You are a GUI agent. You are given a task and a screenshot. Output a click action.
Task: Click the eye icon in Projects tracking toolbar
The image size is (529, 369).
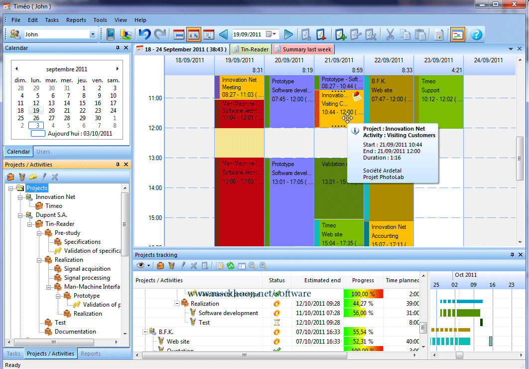[x=140, y=265]
